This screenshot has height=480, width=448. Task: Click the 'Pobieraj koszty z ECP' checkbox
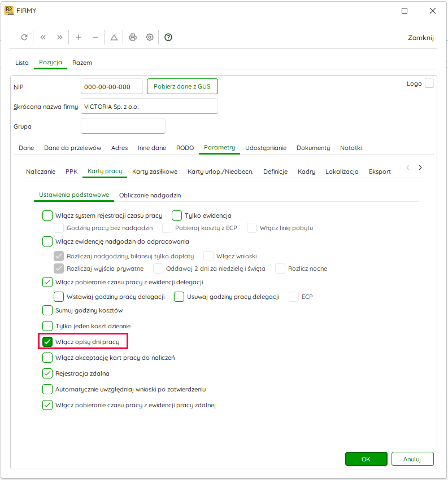point(167,228)
